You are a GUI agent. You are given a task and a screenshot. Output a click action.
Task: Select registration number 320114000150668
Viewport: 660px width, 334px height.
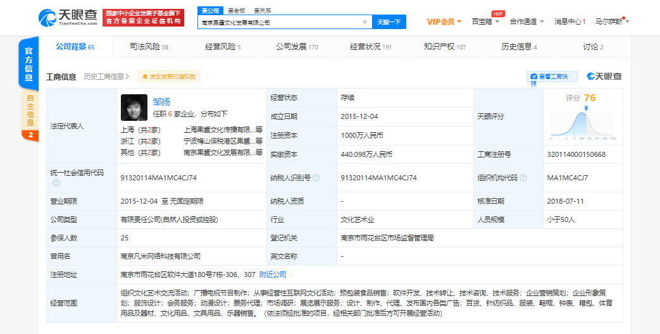(576, 154)
